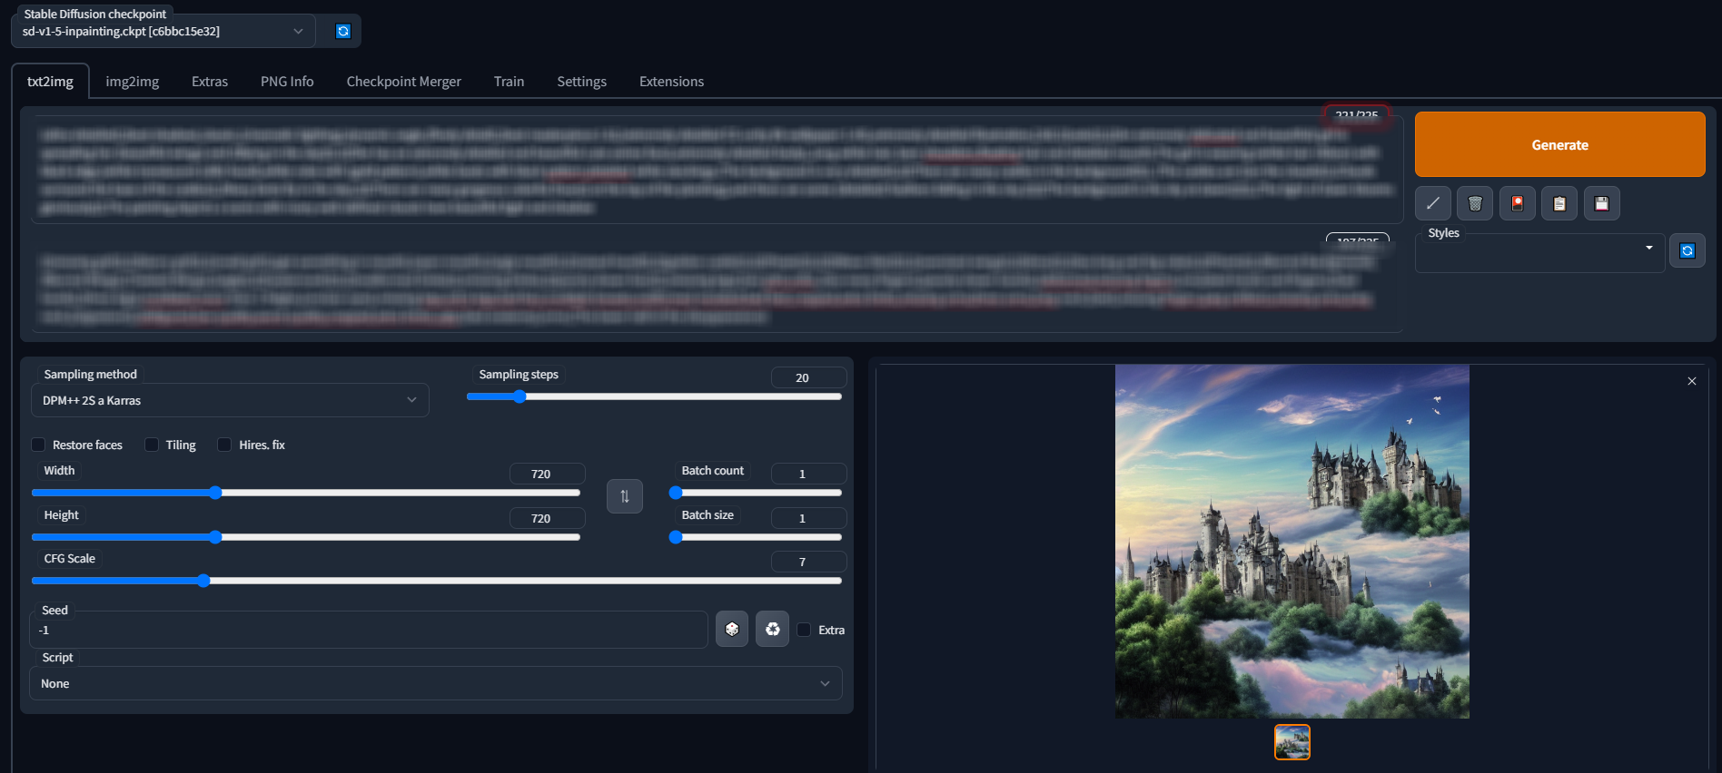1722x773 pixels.
Task: Open the Stable Diffusion checkpoint dropdown
Action: [163, 31]
